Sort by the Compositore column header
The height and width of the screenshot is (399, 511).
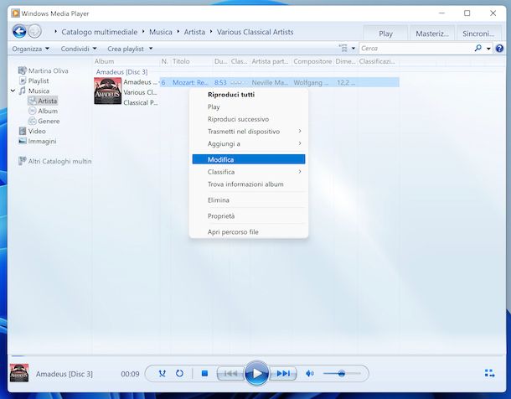(312, 61)
